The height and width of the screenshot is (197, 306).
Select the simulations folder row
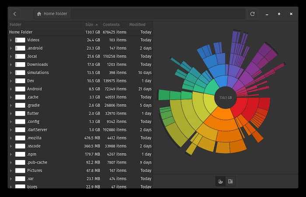click(x=38, y=73)
